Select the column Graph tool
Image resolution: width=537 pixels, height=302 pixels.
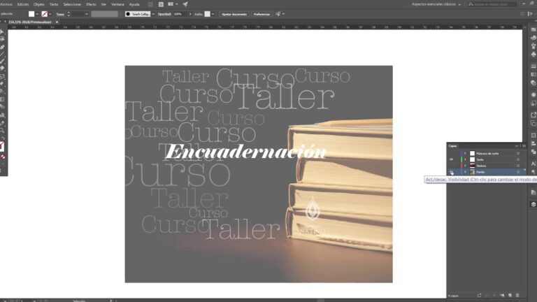click(x=2, y=115)
